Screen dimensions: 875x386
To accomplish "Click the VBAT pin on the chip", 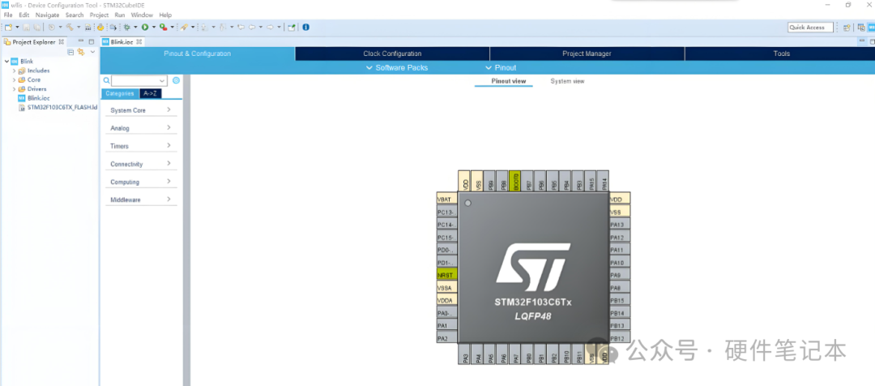I will [447, 199].
